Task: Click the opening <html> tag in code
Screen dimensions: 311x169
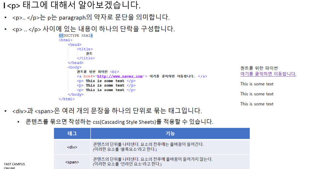Action: 65,40
